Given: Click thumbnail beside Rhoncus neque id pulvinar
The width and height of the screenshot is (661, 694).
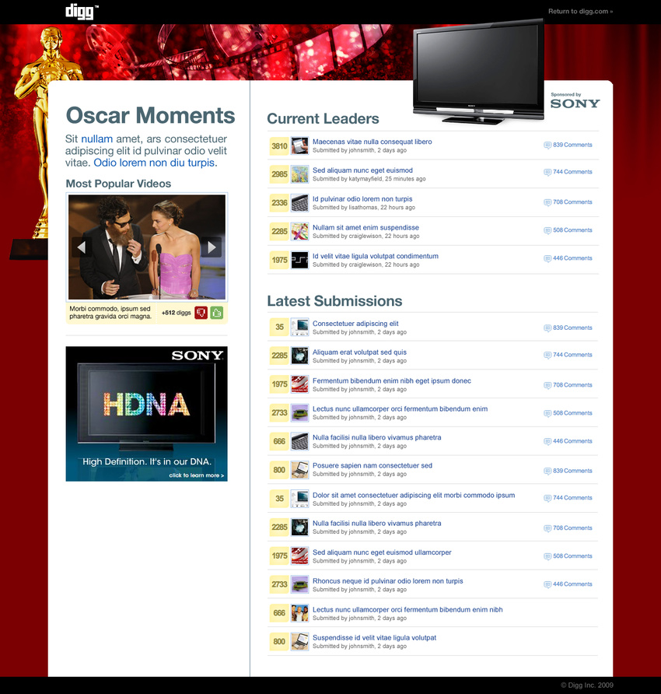Looking at the screenshot, I should (299, 584).
